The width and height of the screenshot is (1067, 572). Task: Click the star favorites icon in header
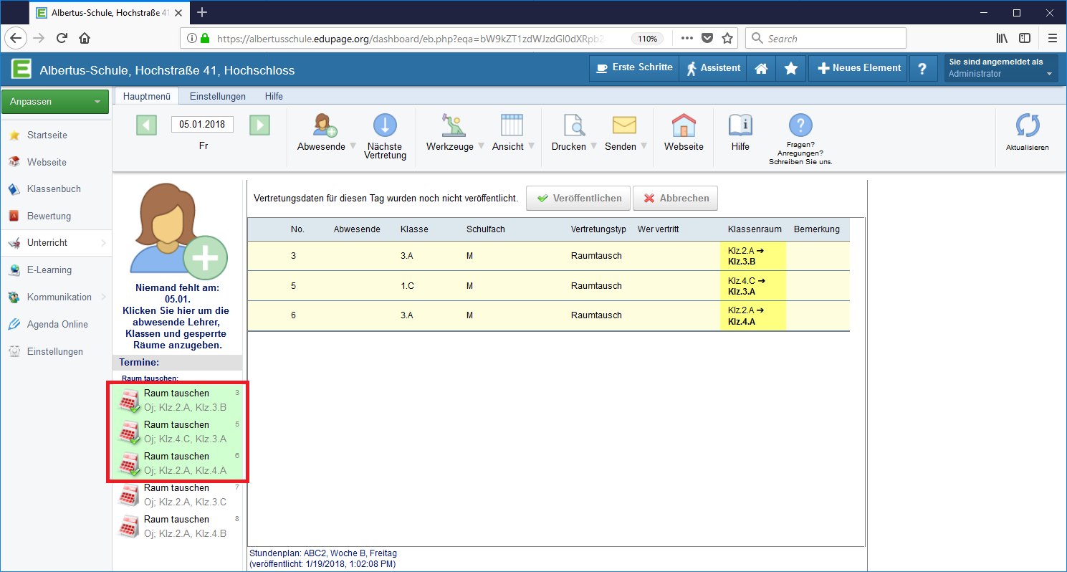(x=791, y=69)
